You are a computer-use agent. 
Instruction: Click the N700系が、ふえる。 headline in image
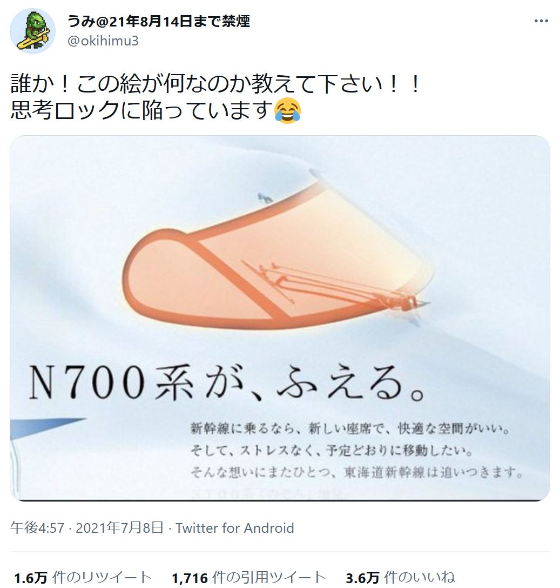(226, 383)
